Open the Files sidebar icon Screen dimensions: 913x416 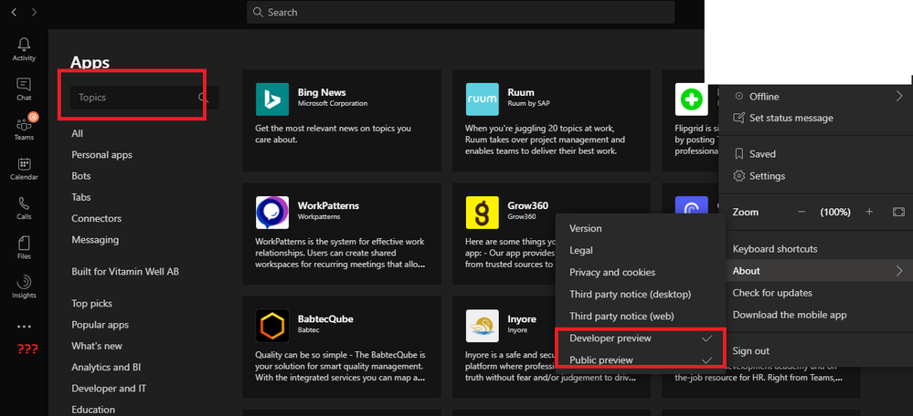24,247
